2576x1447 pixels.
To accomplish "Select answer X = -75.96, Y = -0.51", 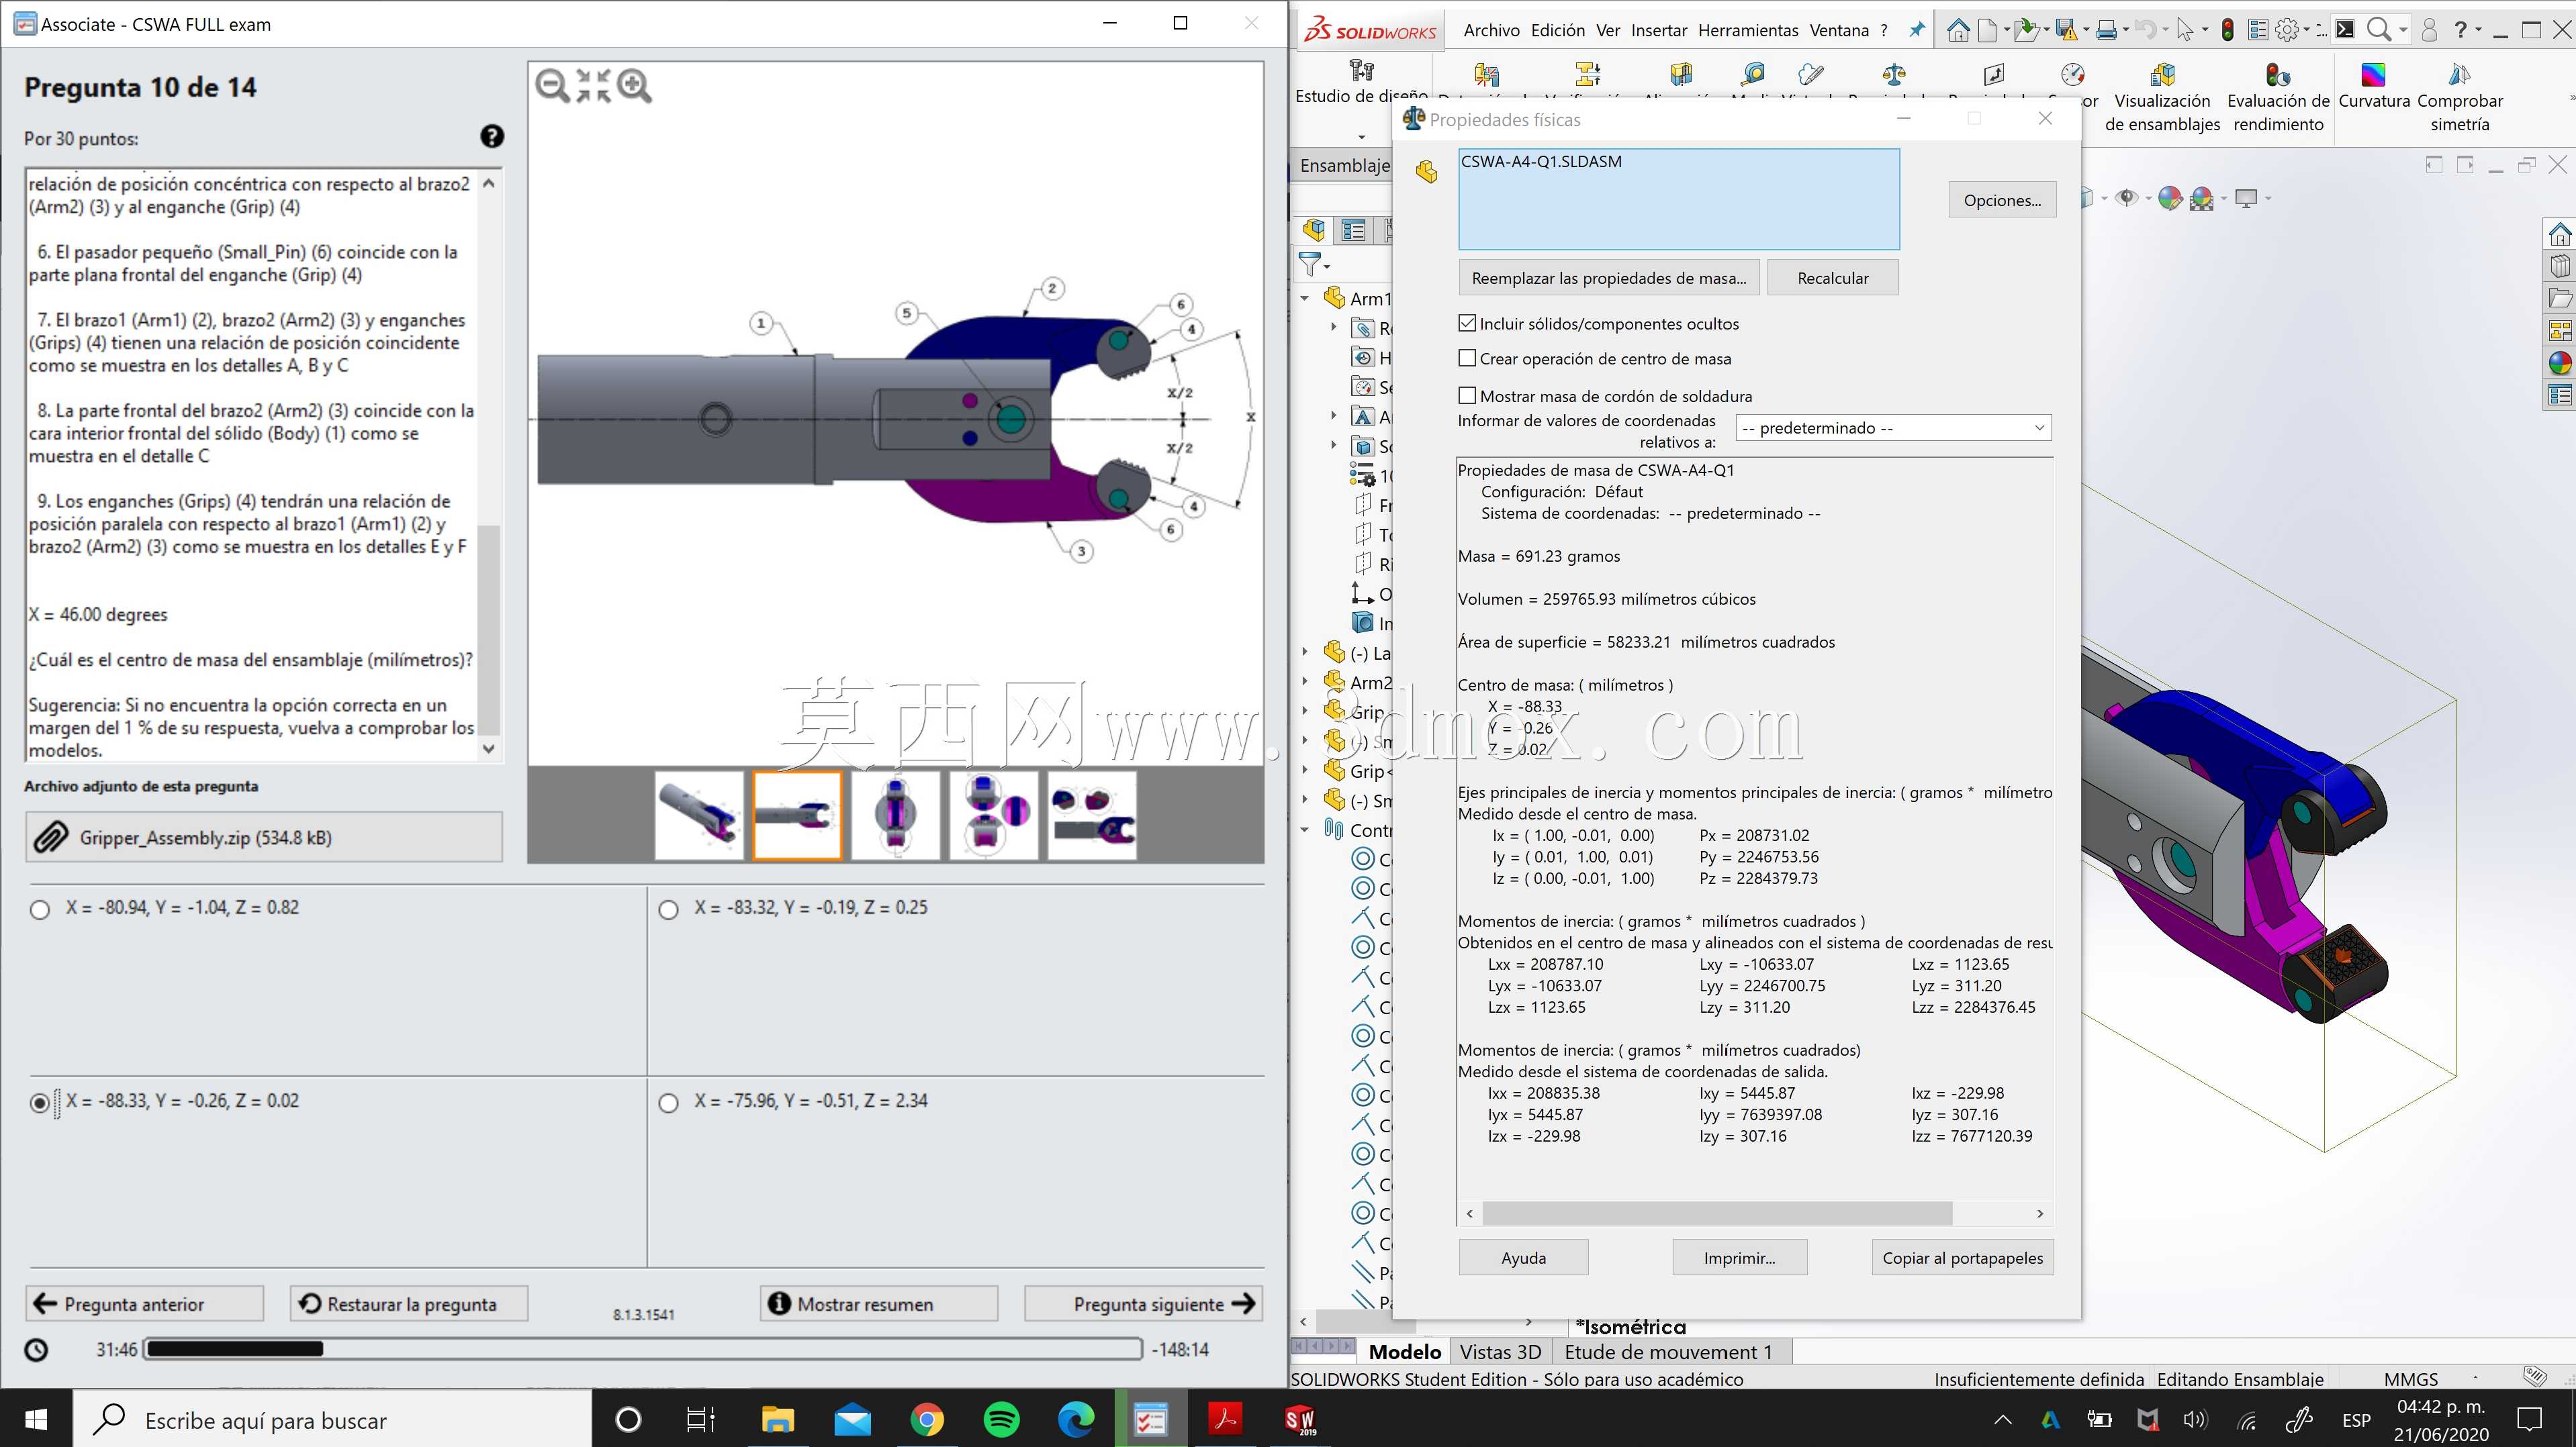I will point(669,1102).
